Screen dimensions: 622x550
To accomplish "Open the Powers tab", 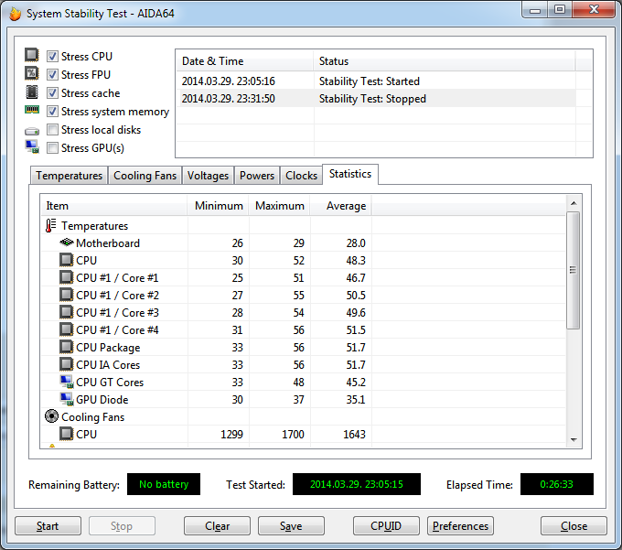I will click(257, 176).
